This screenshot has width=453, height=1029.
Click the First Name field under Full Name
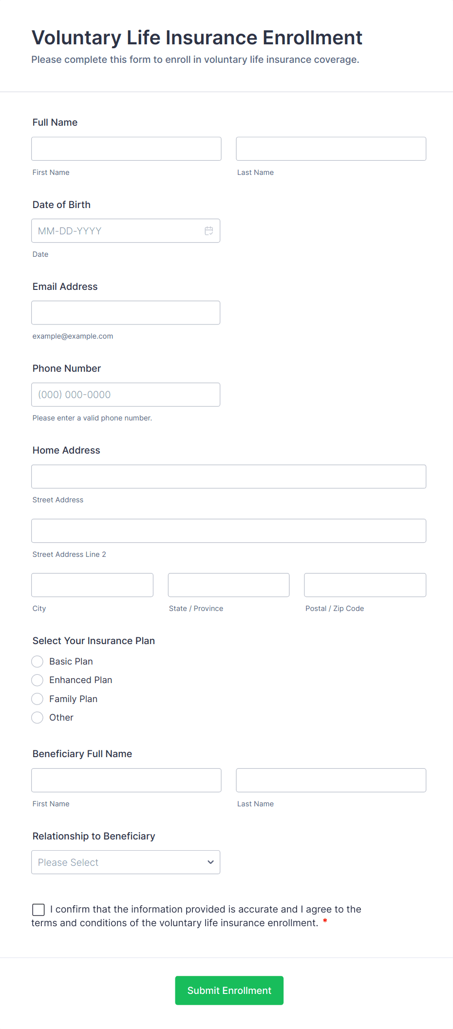coord(126,149)
